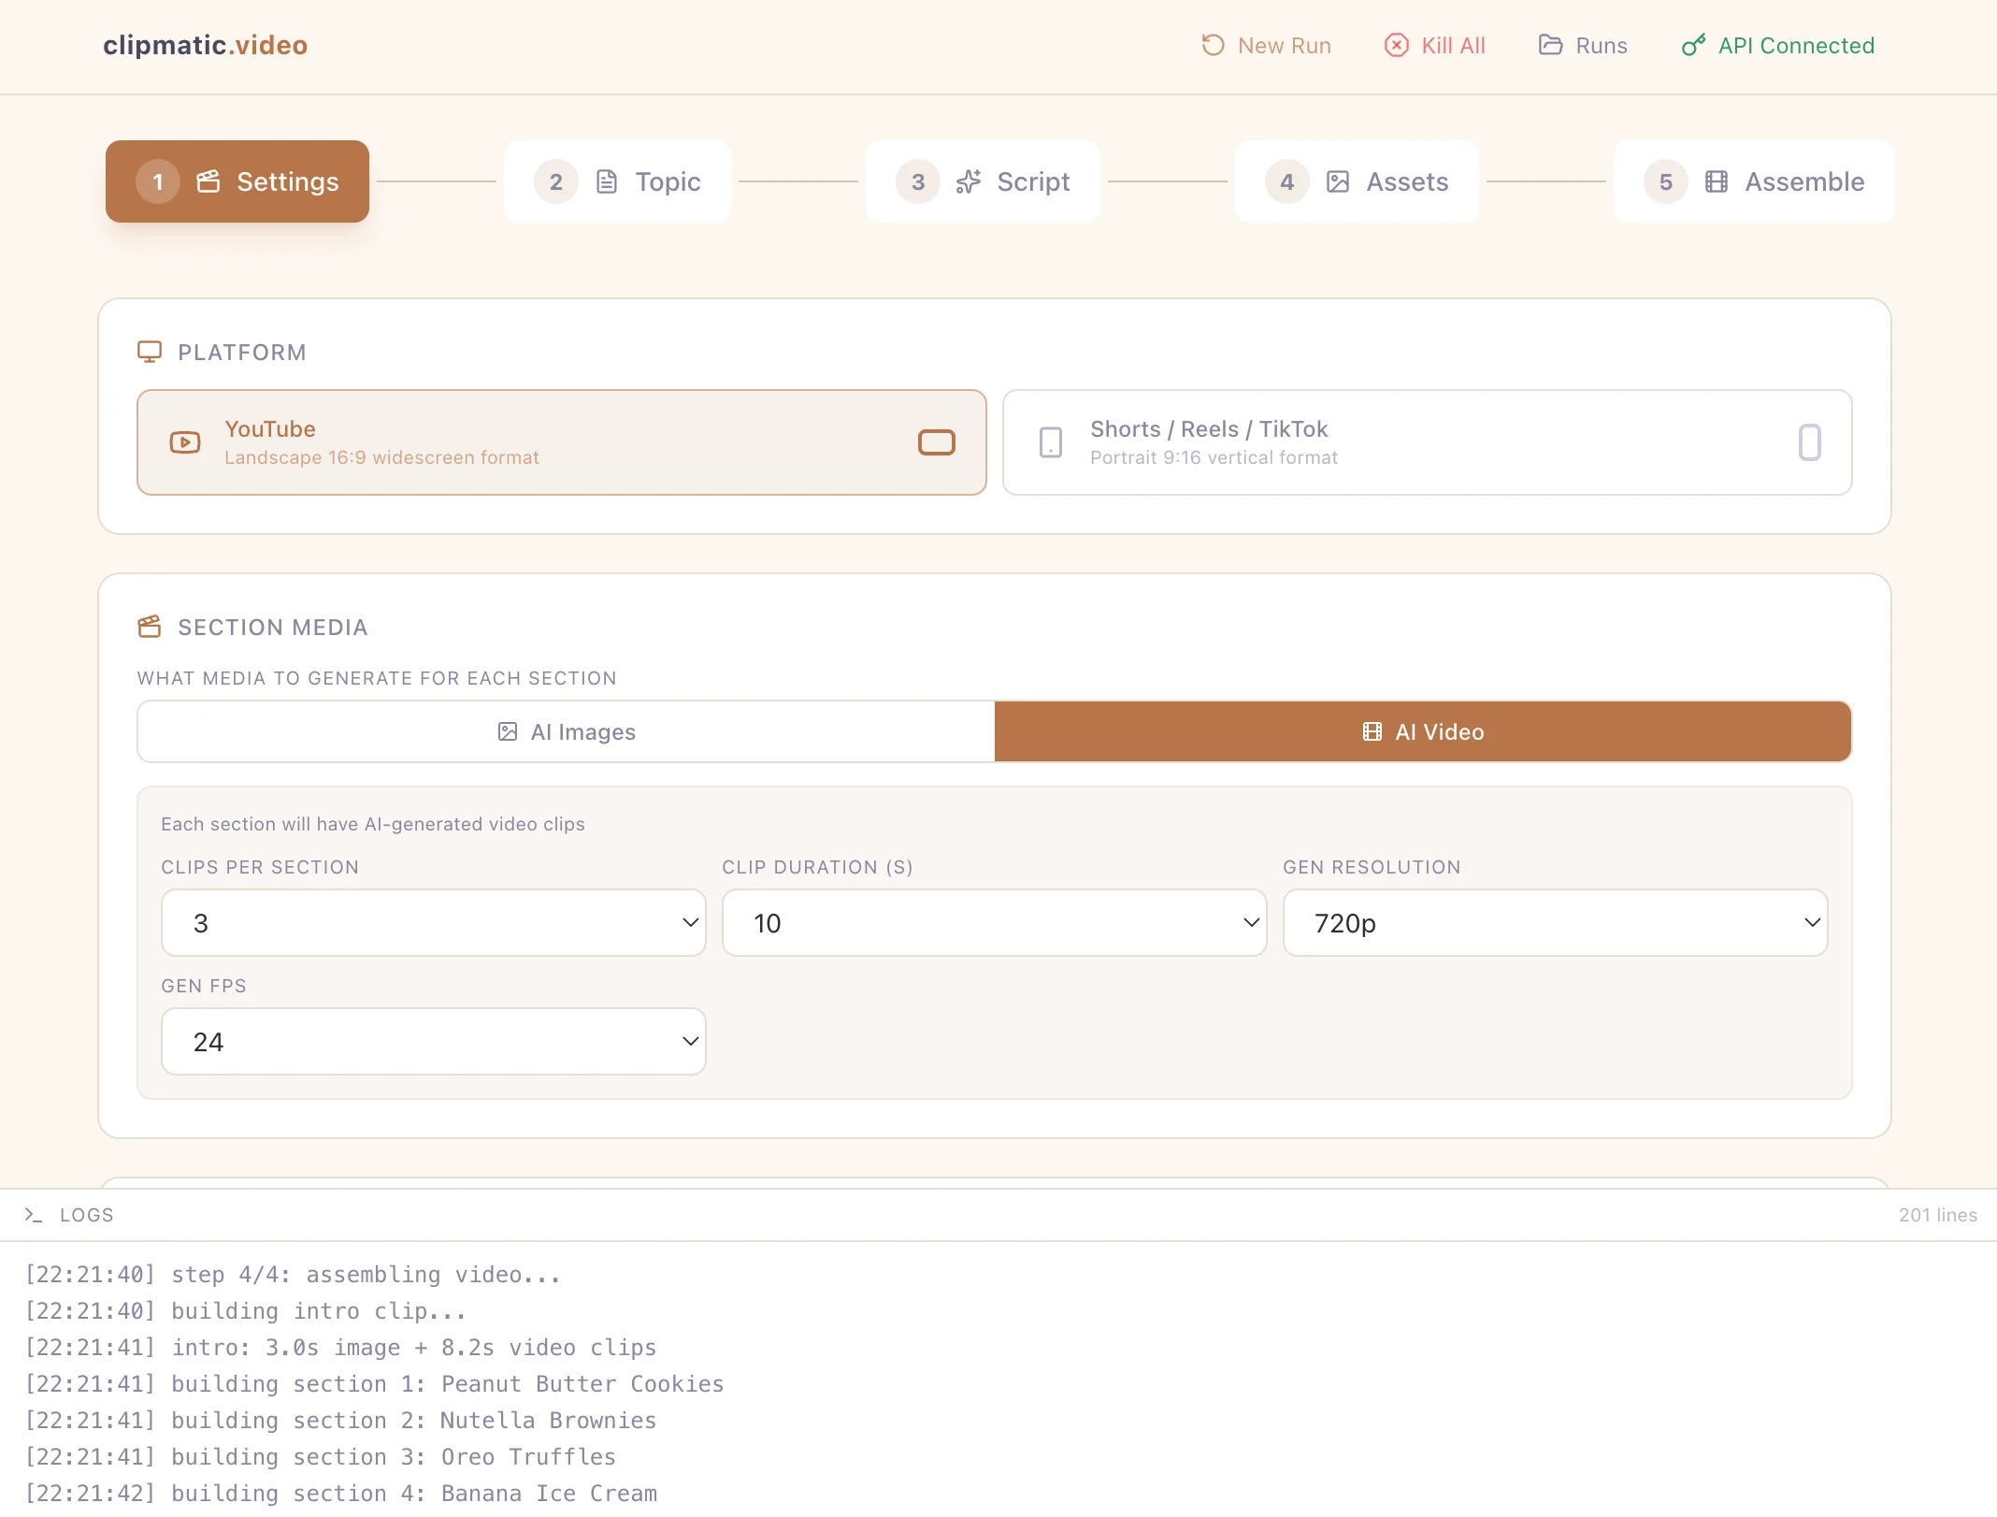1997x1517 pixels.
Task: Select the Shorts / Reels / TikTok platform
Action: [1428, 442]
